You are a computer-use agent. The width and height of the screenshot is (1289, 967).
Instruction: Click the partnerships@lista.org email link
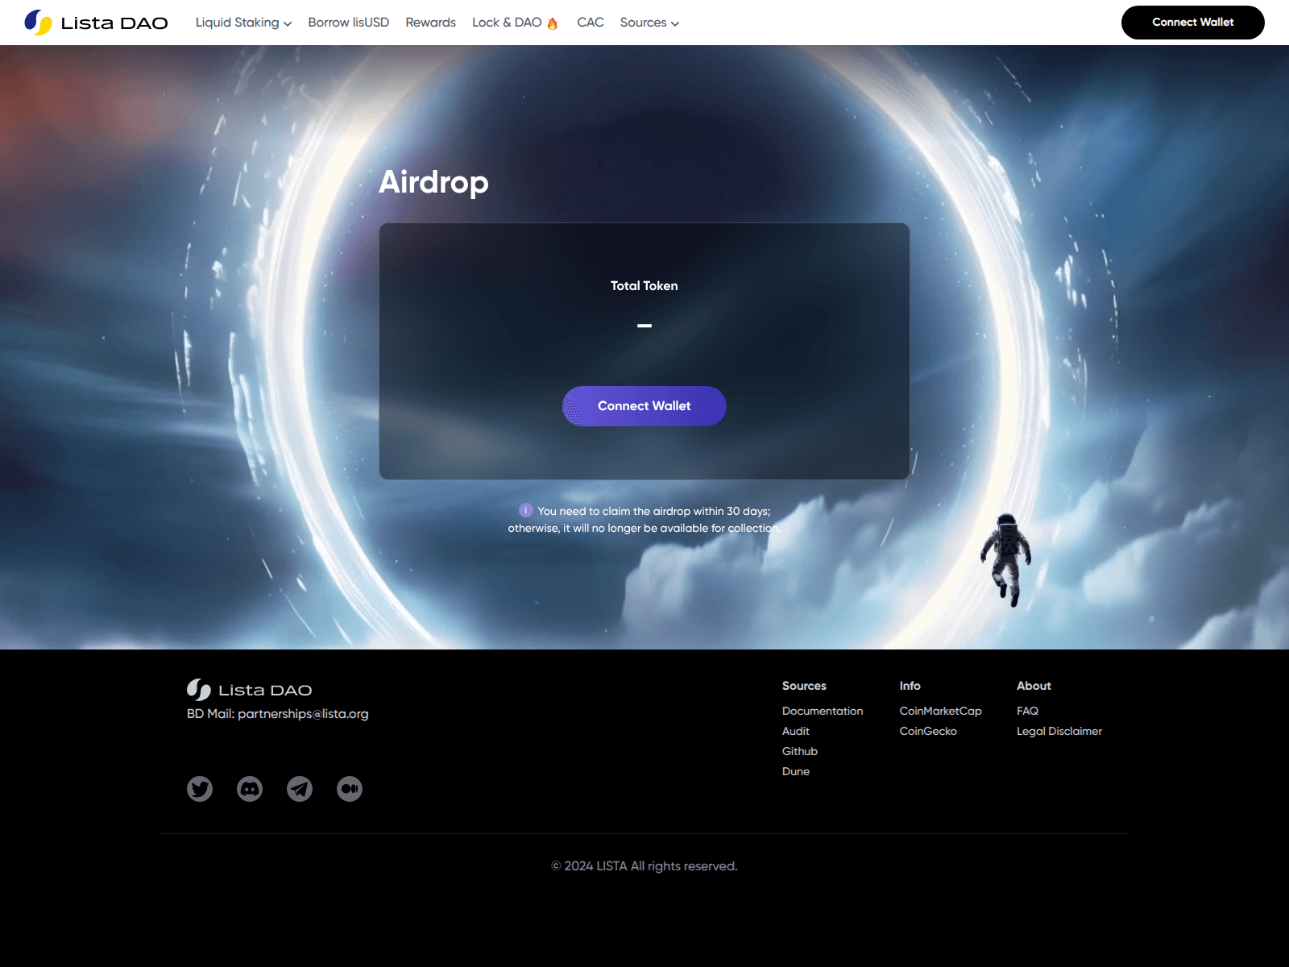pos(303,714)
